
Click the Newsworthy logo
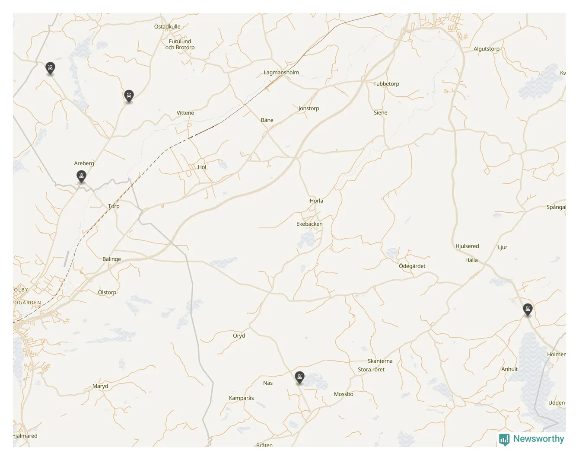(531, 439)
